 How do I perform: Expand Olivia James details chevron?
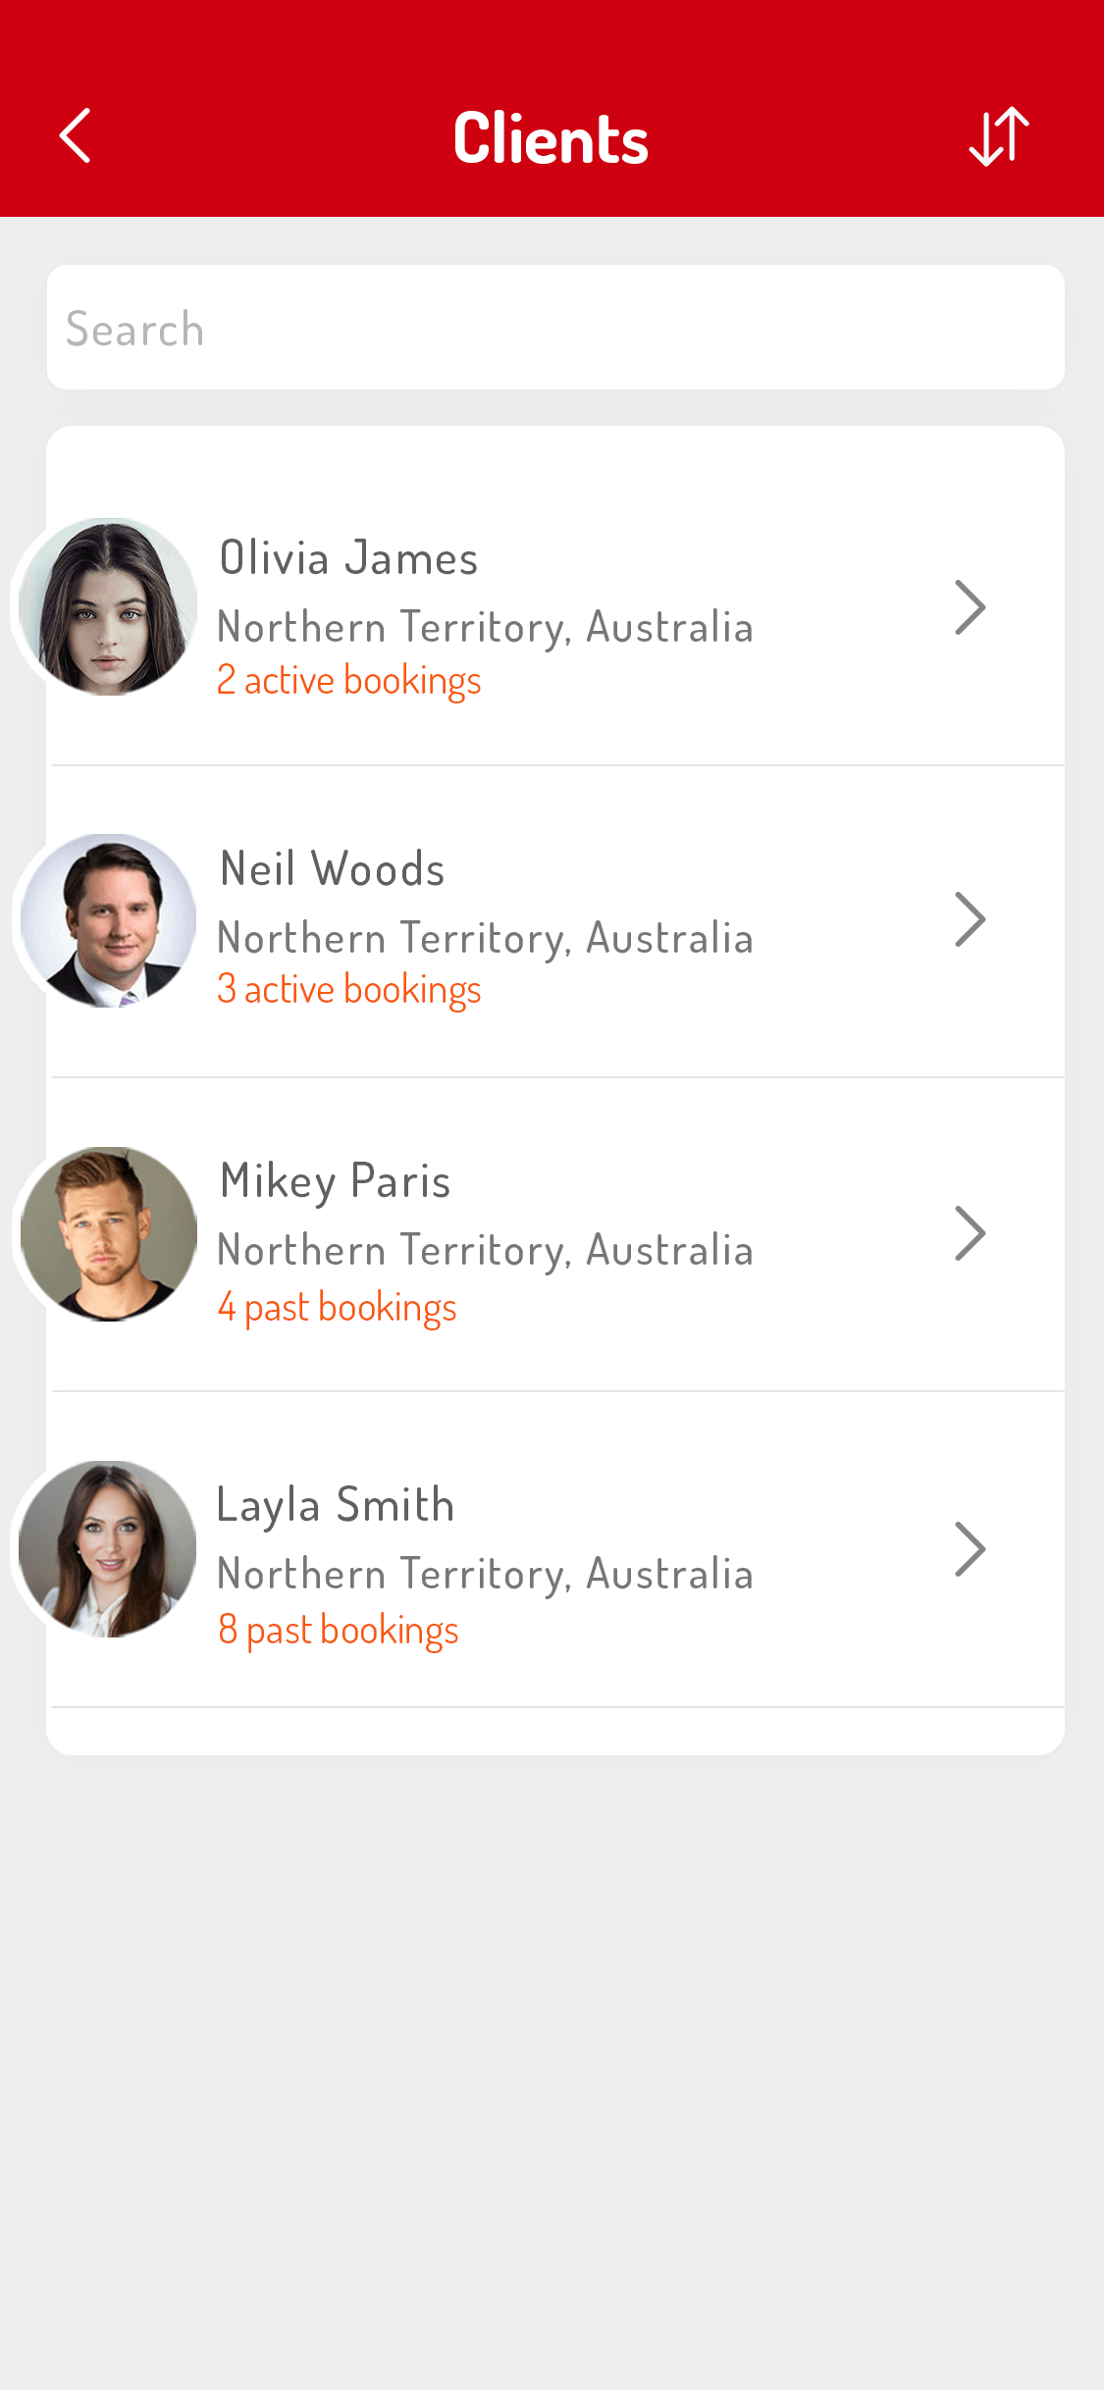pyautogui.click(x=970, y=607)
